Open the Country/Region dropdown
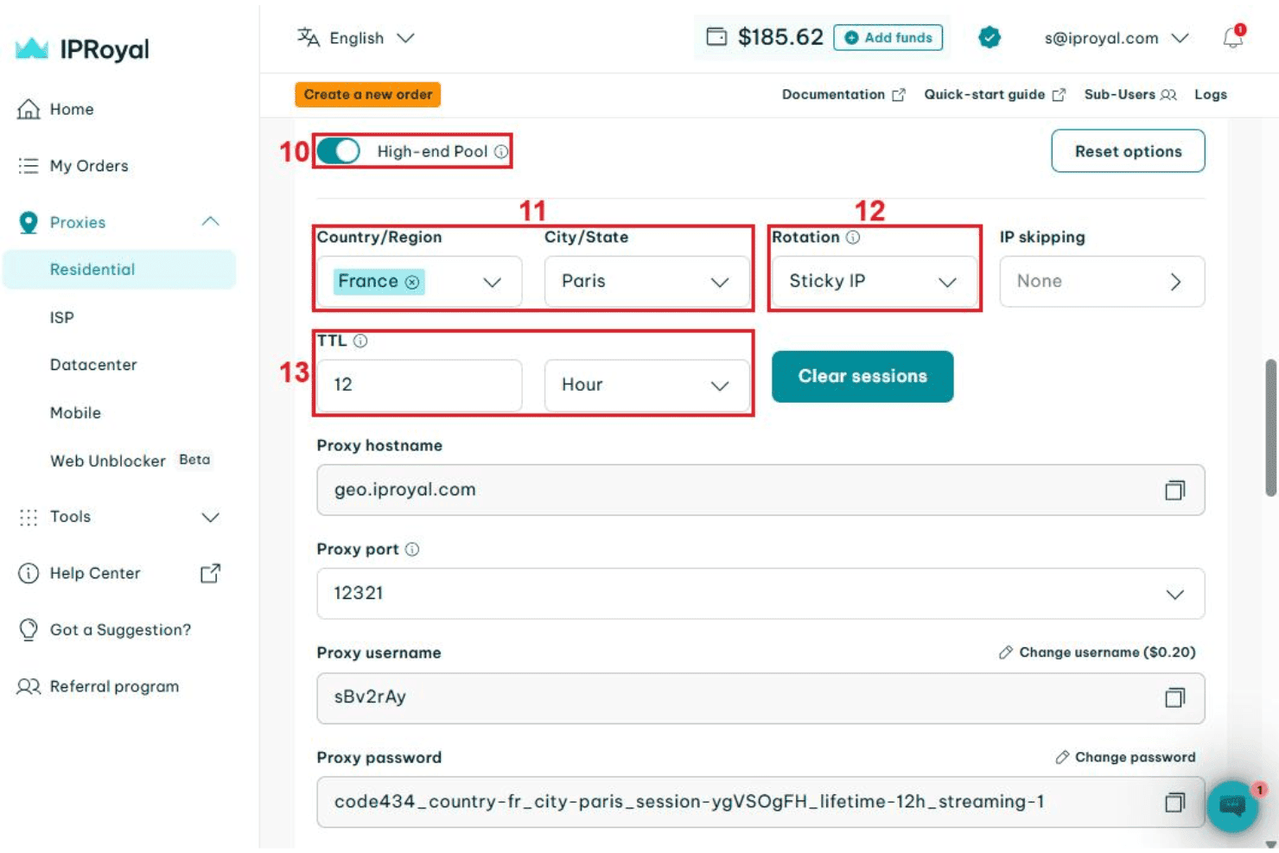Viewport: 1279px width, 853px height. click(x=419, y=282)
